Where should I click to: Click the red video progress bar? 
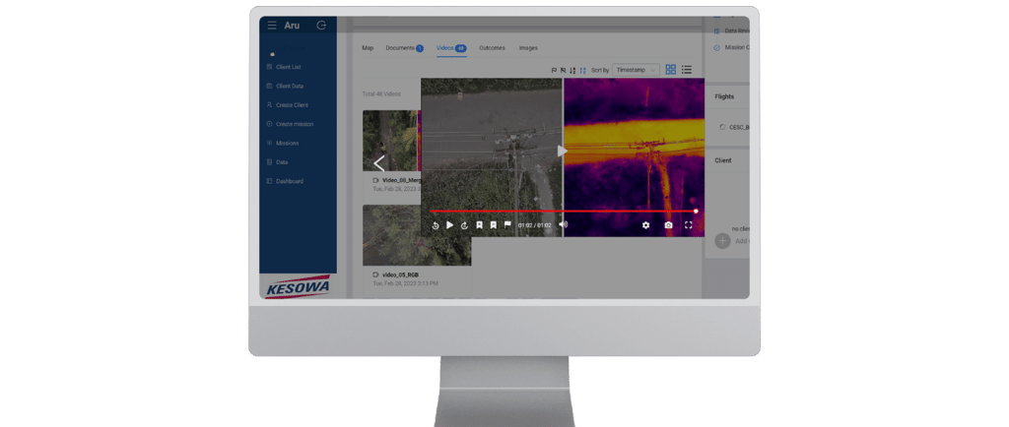563,211
